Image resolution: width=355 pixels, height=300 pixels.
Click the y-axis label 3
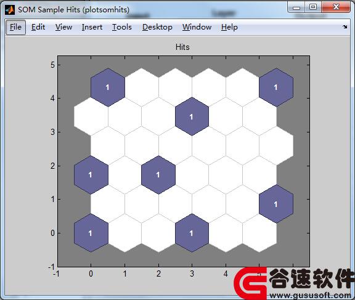pos(52,132)
